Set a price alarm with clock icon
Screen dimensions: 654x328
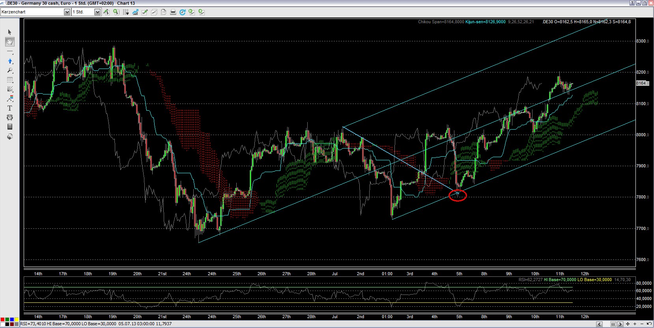click(x=10, y=117)
